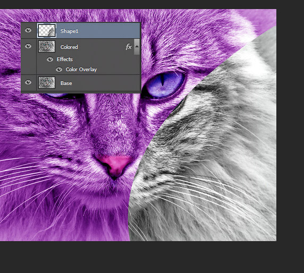Hide the Color Overlay effect
304x273 pixels.
[x=59, y=70]
